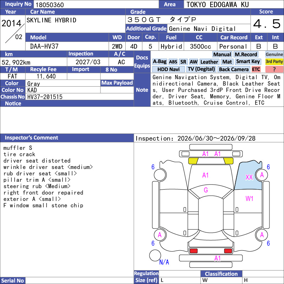Image resolution: width=284 pixels, height=284 pixels.
Task: Select the AW equipment badge
Action: [x=193, y=62]
